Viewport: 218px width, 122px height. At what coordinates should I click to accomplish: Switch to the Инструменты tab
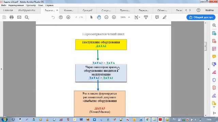pos(27,10)
